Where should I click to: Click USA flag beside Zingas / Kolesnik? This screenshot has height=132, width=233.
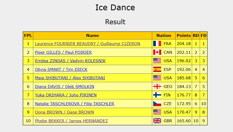tap(157, 61)
